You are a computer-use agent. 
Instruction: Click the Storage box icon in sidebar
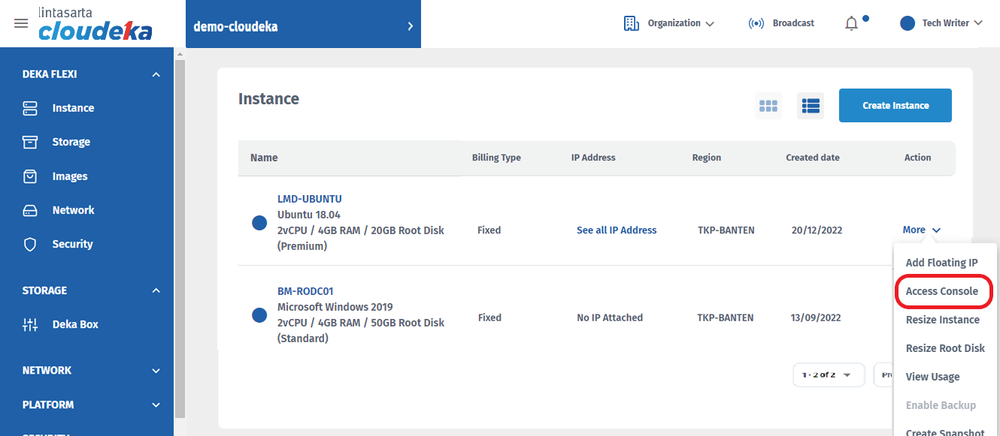pyautogui.click(x=30, y=142)
